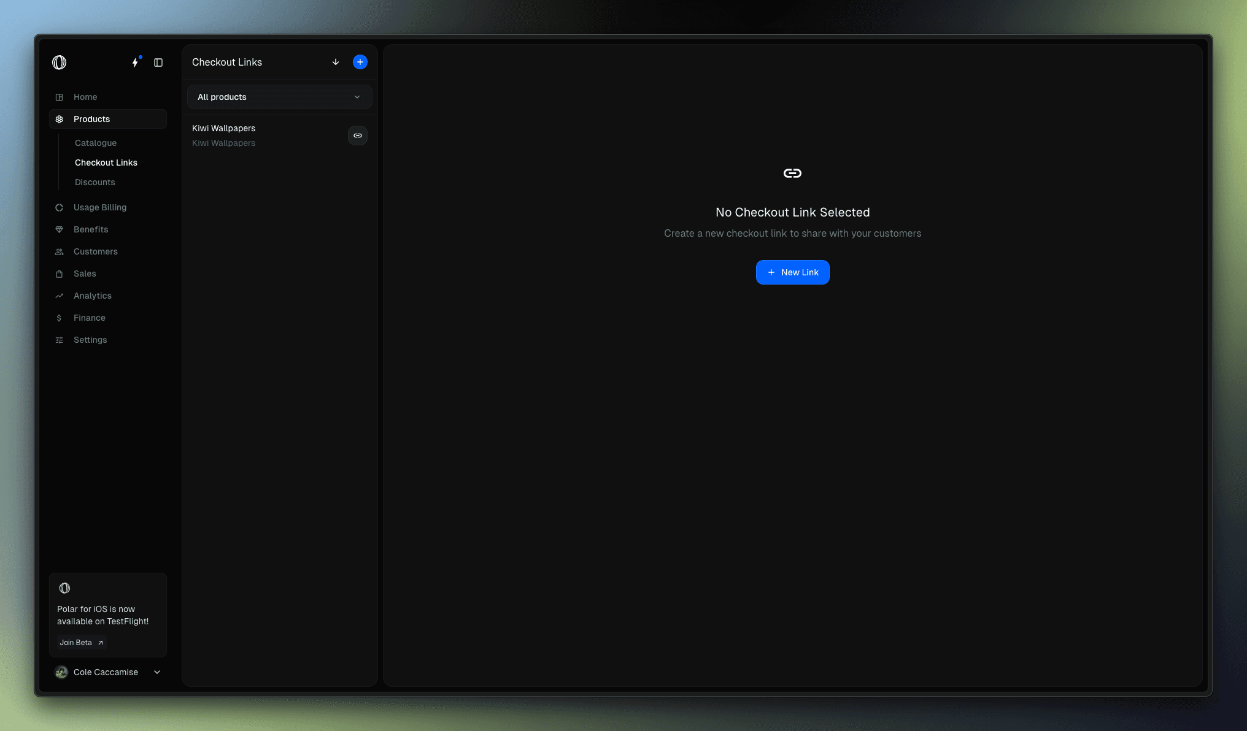Click the Products hexagon icon
The image size is (1247, 731).
coord(60,119)
